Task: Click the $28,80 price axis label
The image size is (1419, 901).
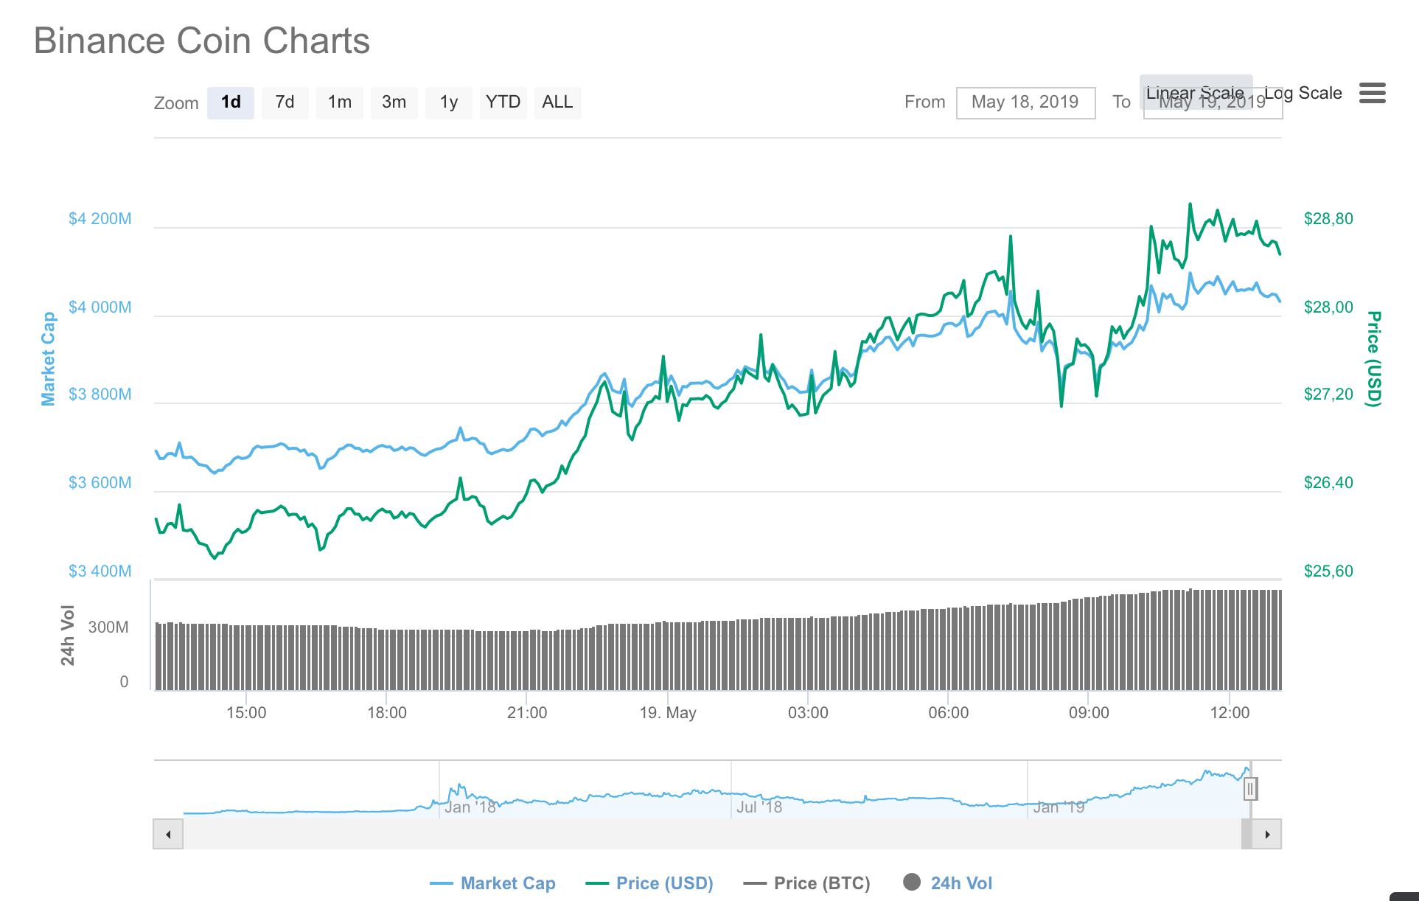Action: tap(1328, 219)
